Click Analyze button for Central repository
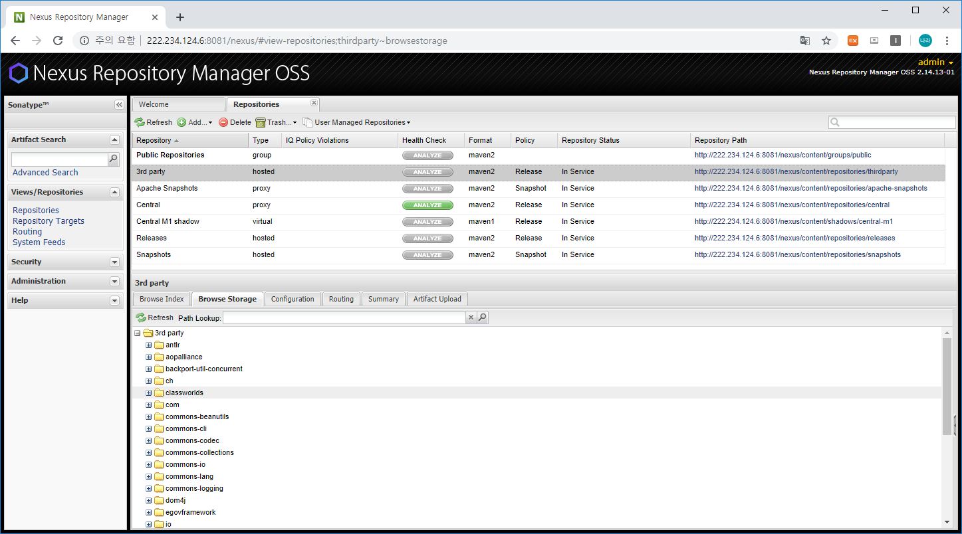The height and width of the screenshot is (534, 962). [427, 205]
